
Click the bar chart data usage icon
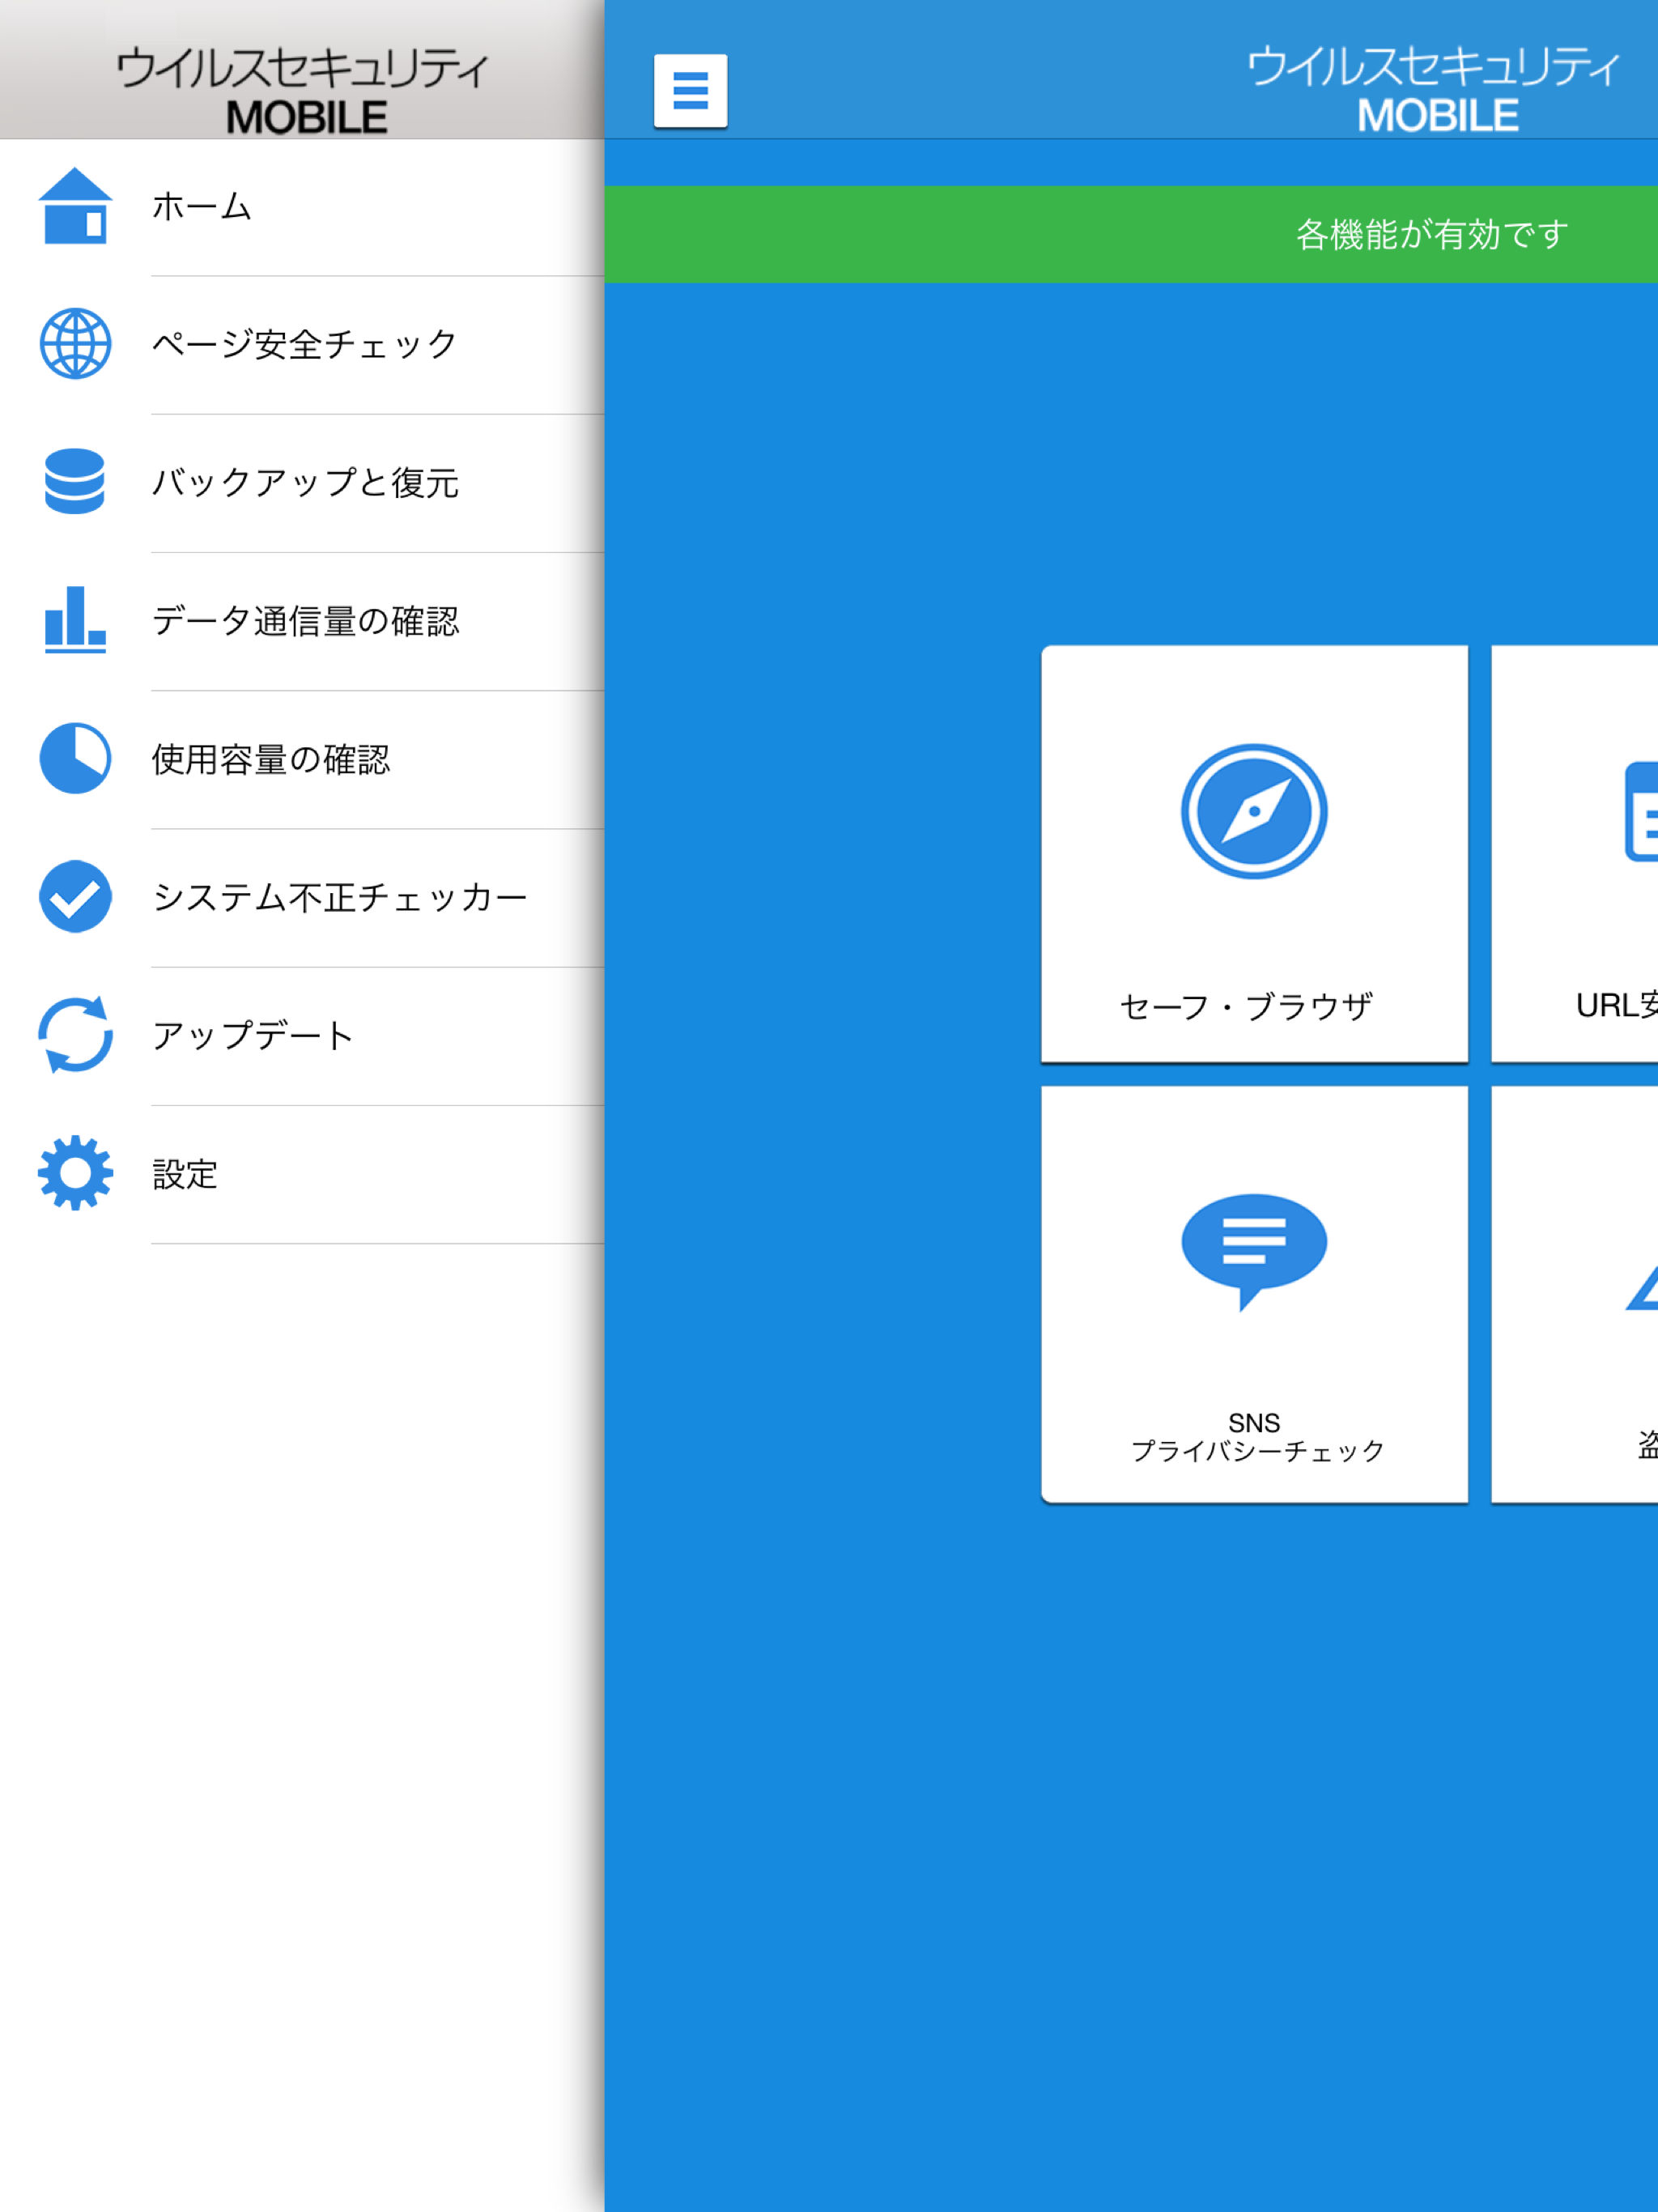pyautogui.click(x=75, y=620)
